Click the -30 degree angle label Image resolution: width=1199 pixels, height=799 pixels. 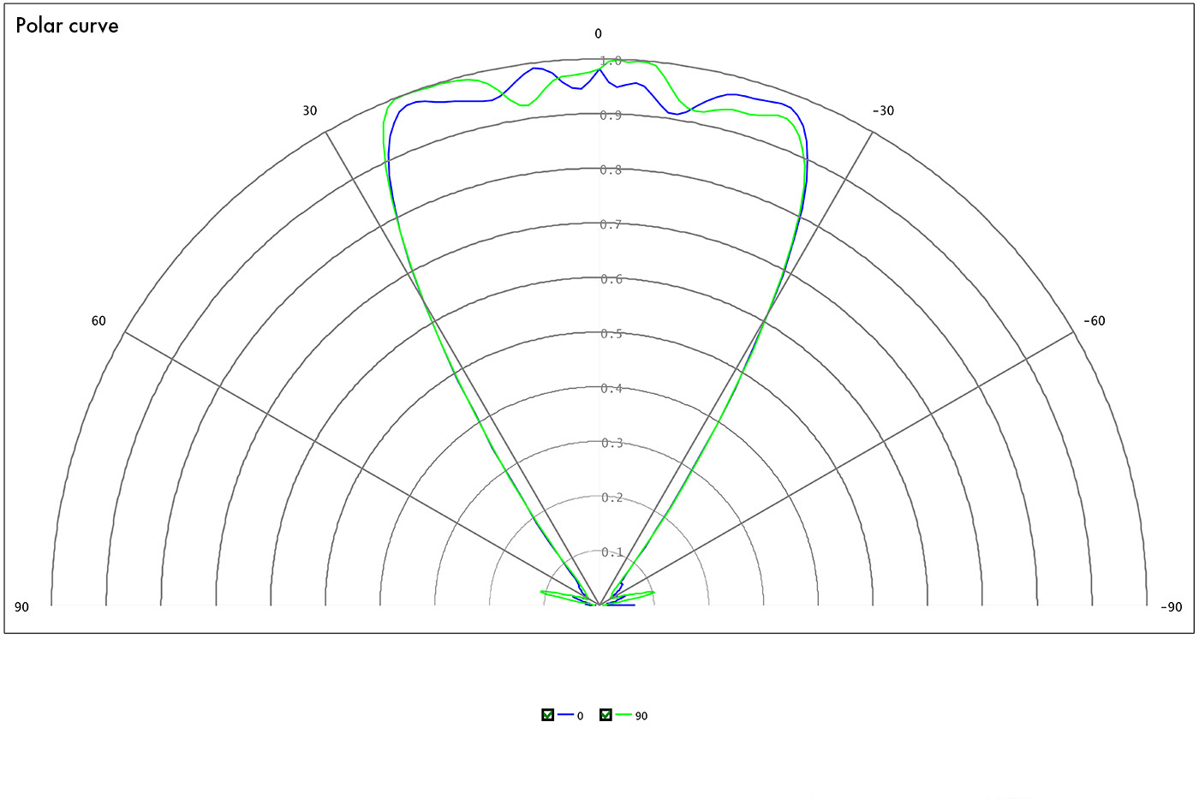tap(883, 110)
